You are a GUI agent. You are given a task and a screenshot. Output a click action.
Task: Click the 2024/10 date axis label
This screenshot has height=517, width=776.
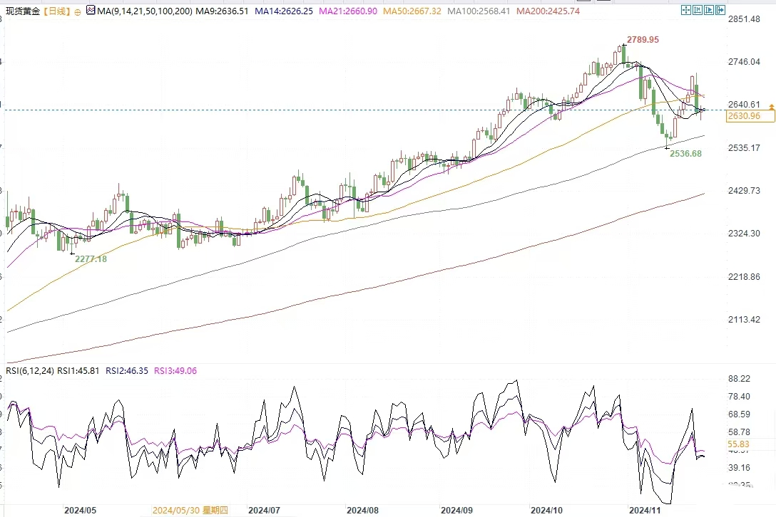546,510
